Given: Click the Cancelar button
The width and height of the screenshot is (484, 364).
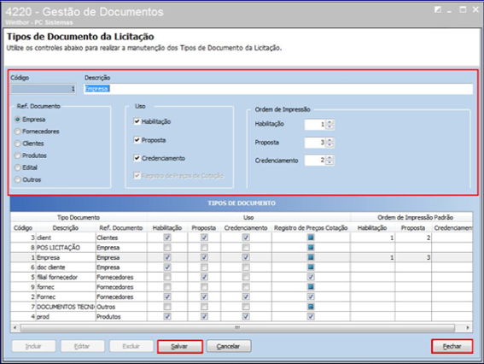Looking at the screenshot, I should pyautogui.click(x=229, y=346).
